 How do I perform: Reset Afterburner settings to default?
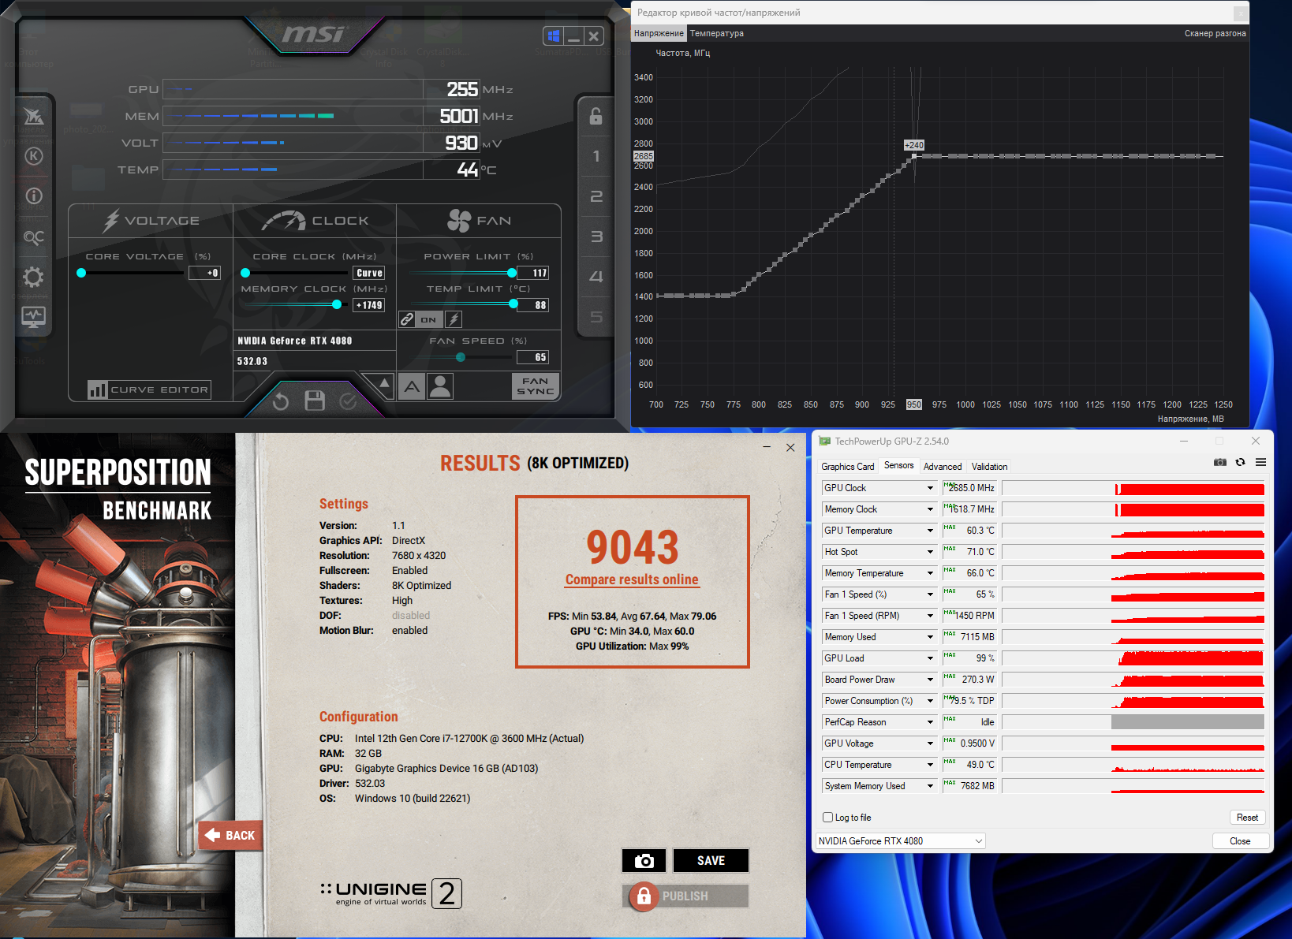[x=281, y=402]
